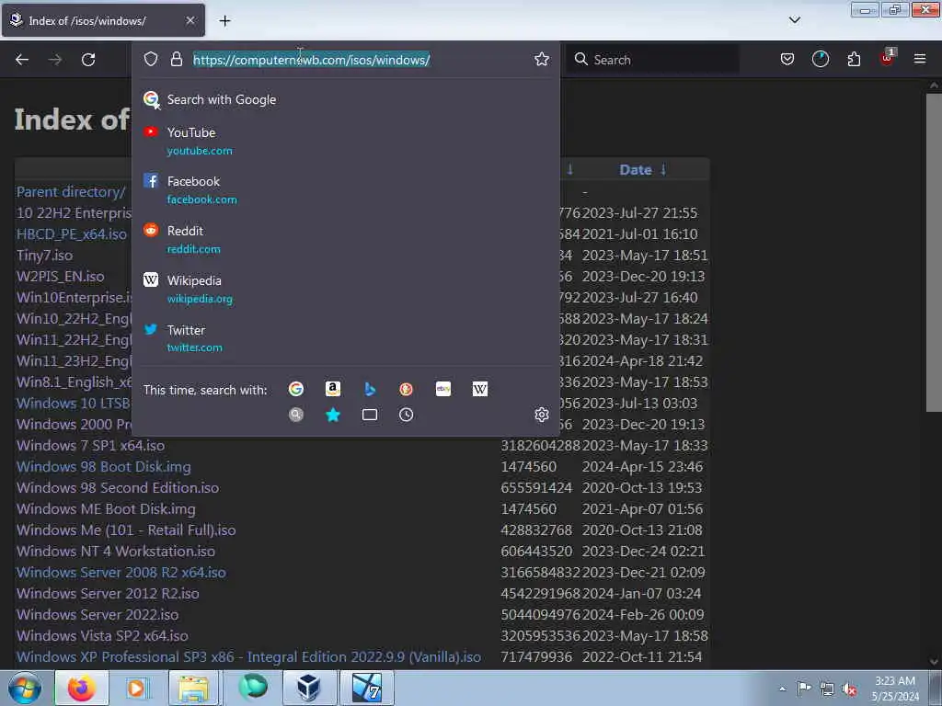View site security padlock info
Image resolution: width=942 pixels, height=706 pixels.
point(176,59)
